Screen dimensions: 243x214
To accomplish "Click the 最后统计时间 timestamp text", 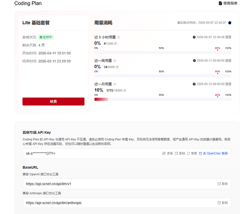I will coord(201,23).
